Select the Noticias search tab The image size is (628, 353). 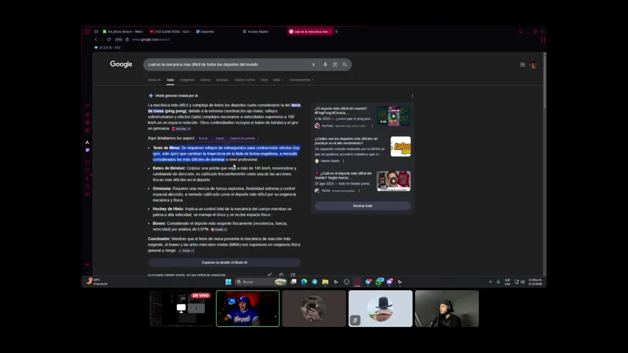pyautogui.click(x=222, y=80)
